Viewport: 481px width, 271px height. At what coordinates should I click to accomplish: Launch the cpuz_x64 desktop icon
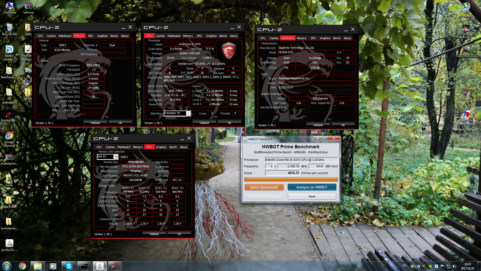(466, 95)
